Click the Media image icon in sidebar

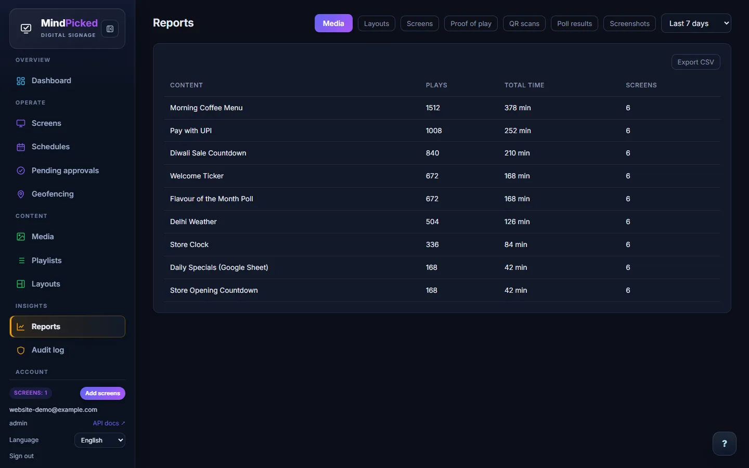point(21,237)
